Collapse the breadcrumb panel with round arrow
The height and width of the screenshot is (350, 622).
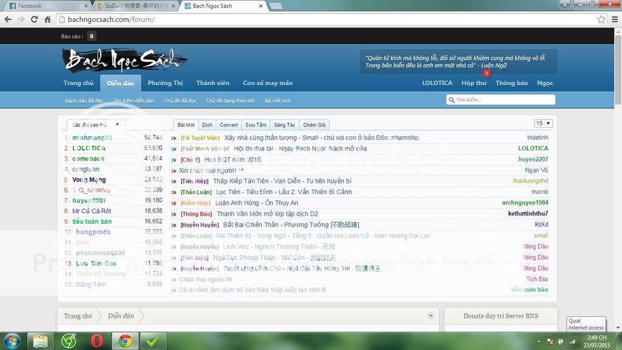pos(431,315)
